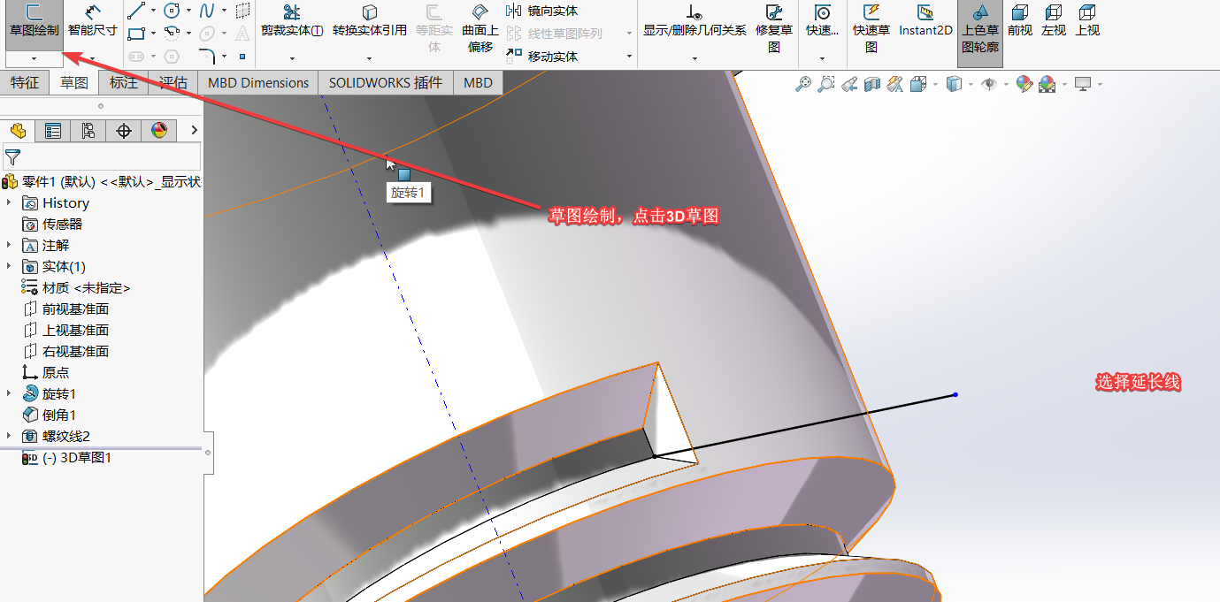Open the SOLIDWORKS 插件 tab

pyautogui.click(x=385, y=82)
